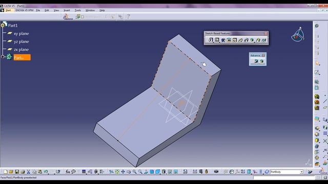The height and width of the screenshot is (184, 328).
Task: Click Normal View icon
Action: click(x=146, y=172)
